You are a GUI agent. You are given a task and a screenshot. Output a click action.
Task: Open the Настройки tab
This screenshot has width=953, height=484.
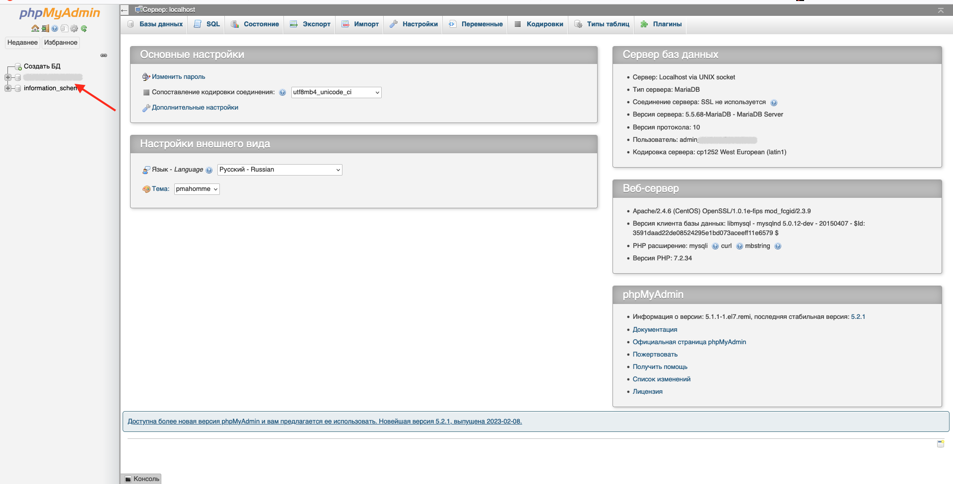point(414,24)
